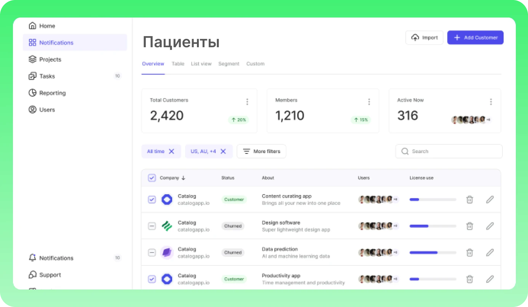Screen dimensions: 528x307
Task: Uncheck the Content curating app row checkbox
Action: pyautogui.click(x=152, y=200)
